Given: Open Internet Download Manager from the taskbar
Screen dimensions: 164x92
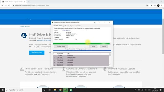Looking at the screenshot, I should tap(66, 90).
